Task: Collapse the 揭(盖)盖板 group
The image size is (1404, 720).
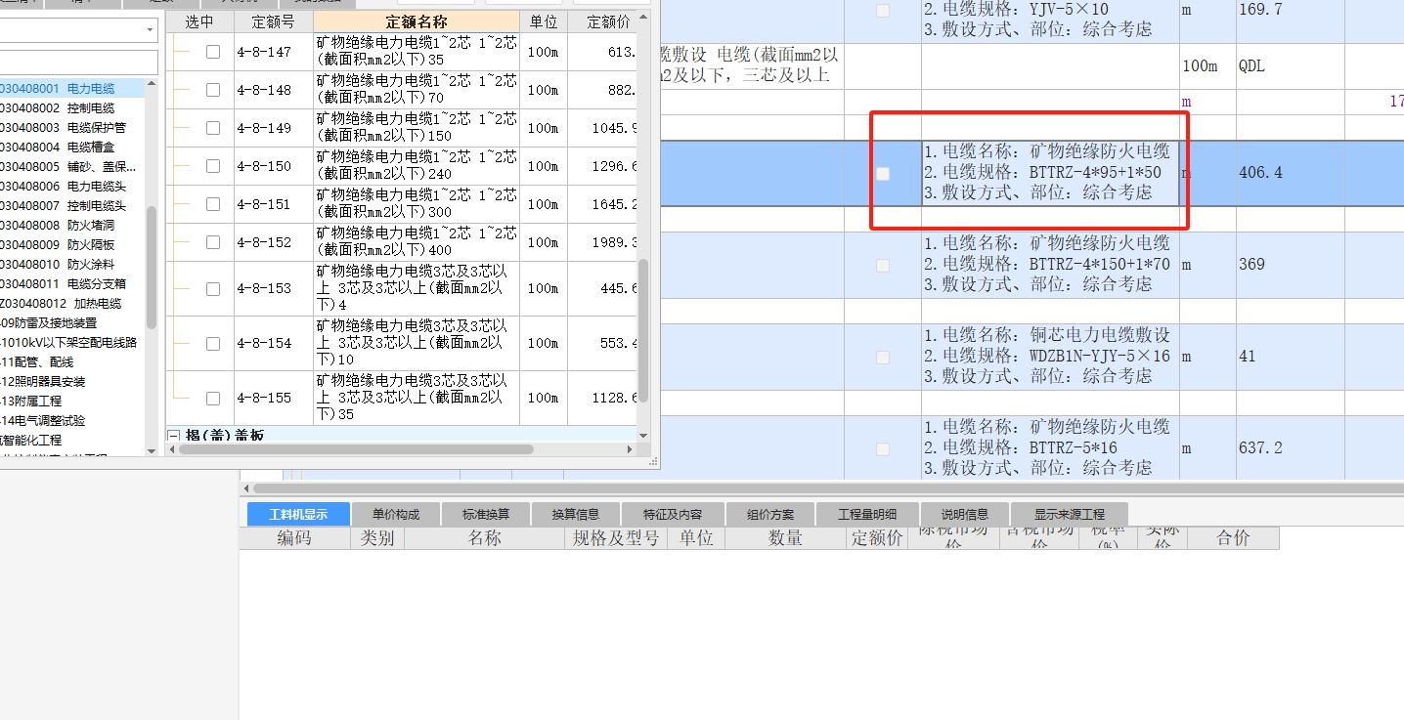Action: coord(173,436)
